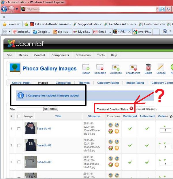Screen dimensions: 173x179
Task: Click the 5usa-blu-02 jersey thumbnail
Action: click(31, 145)
